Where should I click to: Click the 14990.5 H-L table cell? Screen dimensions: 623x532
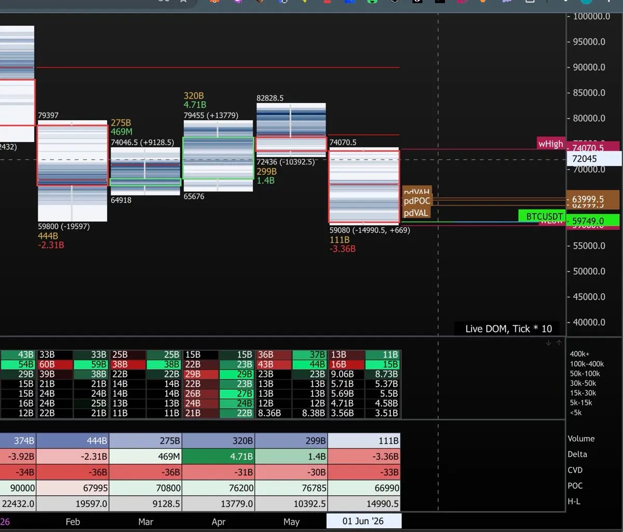[x=364, y=503]
